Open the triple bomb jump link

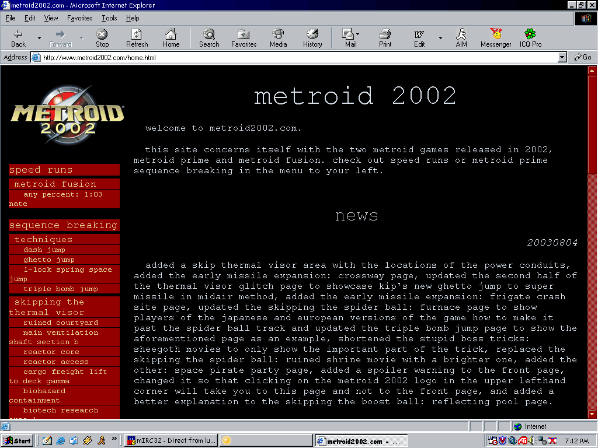(x=60, y=289)
